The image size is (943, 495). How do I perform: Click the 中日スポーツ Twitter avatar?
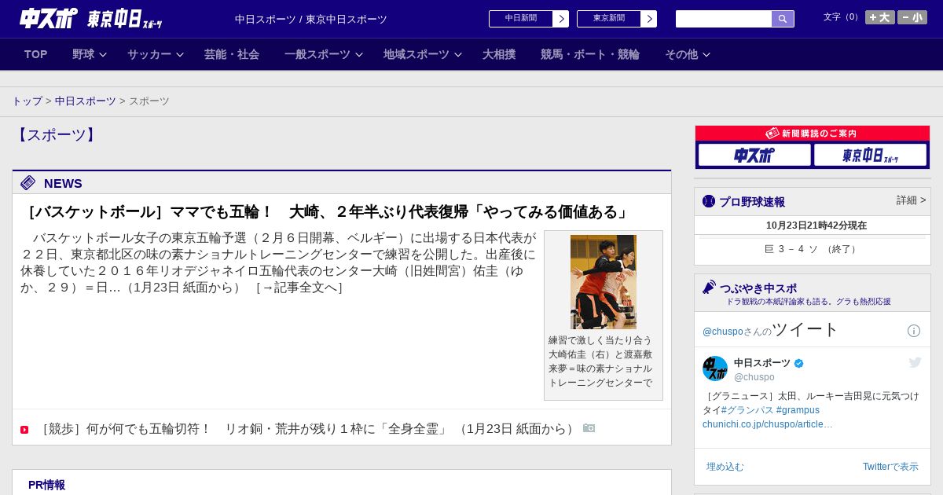tap(715, 368)
